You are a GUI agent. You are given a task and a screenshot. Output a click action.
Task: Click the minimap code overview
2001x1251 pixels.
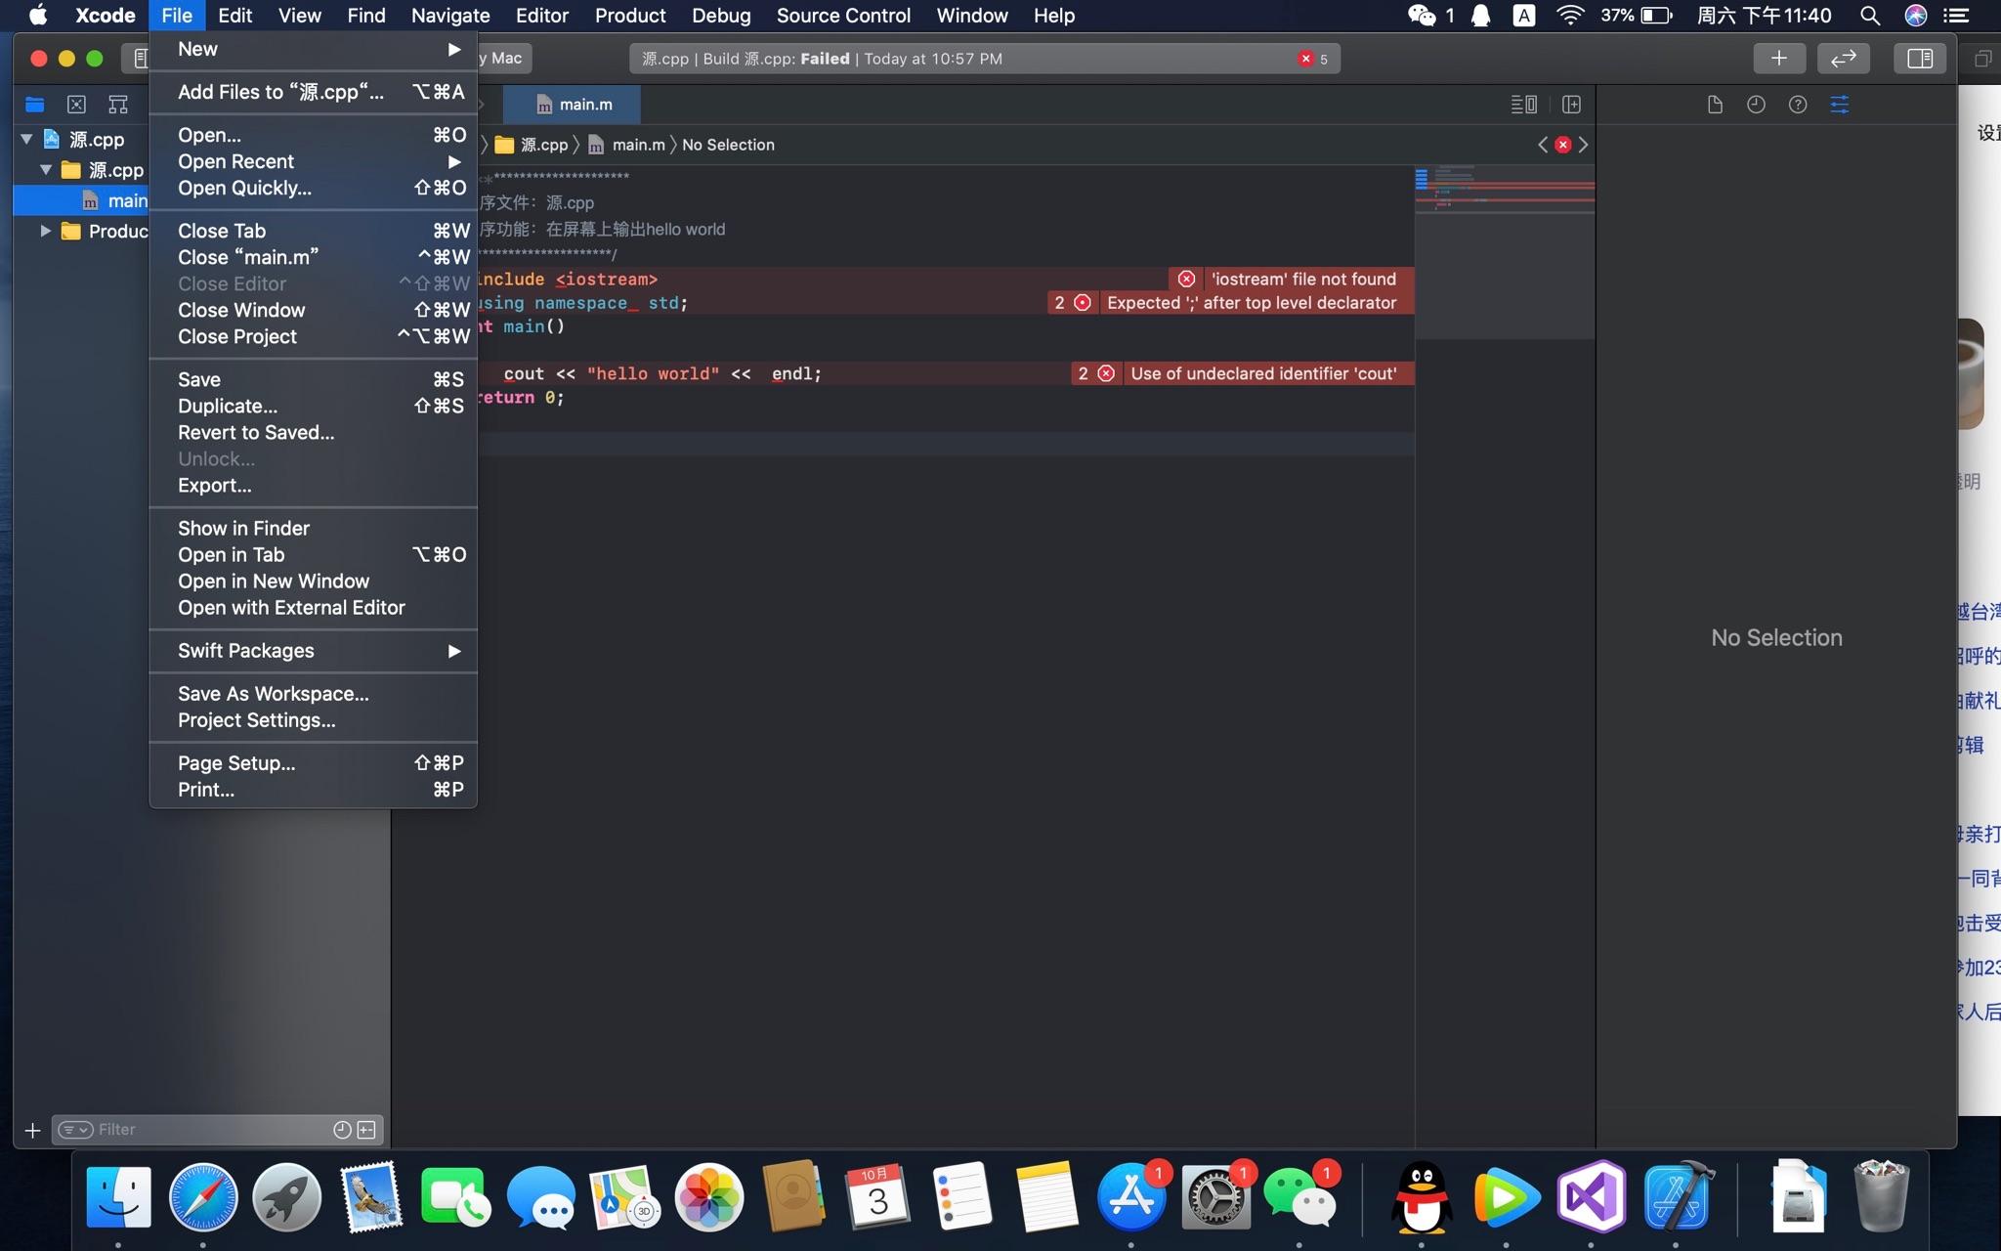click(x=1505, y=191)
